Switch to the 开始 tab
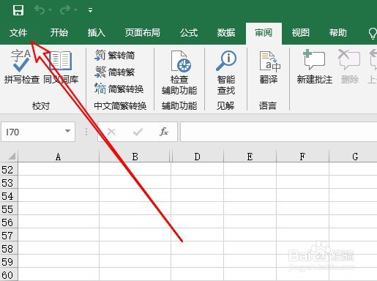 coord(59,33)
